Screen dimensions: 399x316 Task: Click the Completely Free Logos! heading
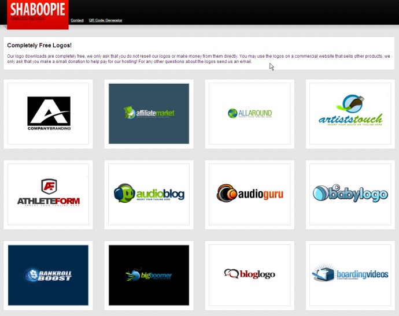tap(39, 45)
